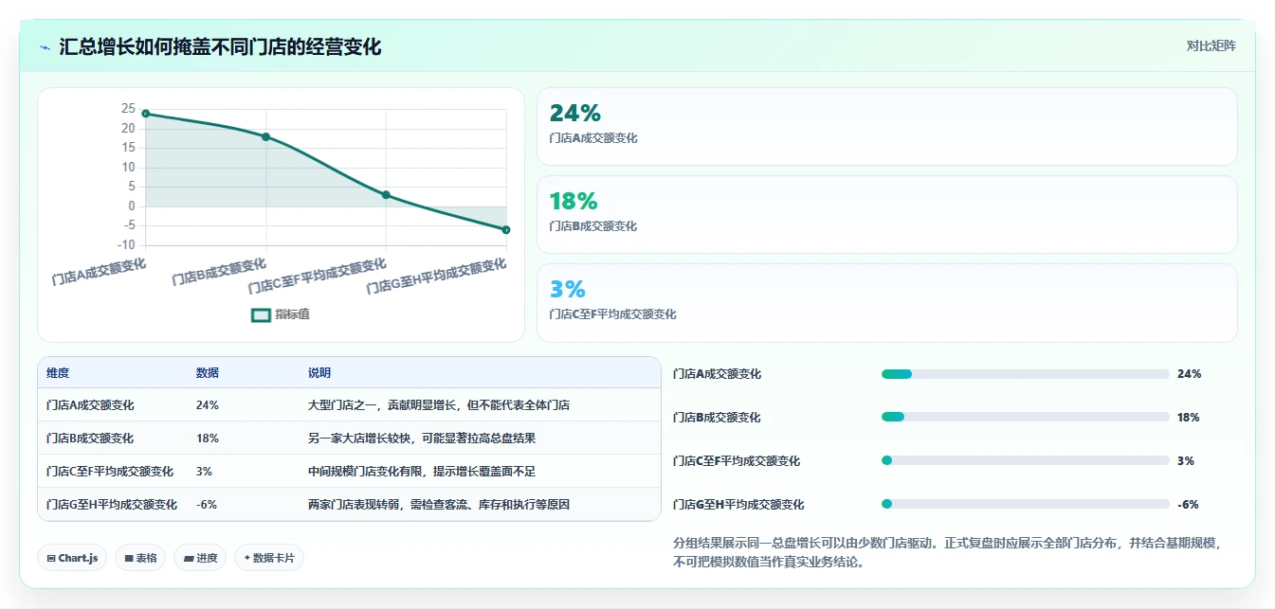Viewport: 1275px width, 609px height.
Task: Select the 门店B成交额变化 table row cell
Action: tap(90, 439)
